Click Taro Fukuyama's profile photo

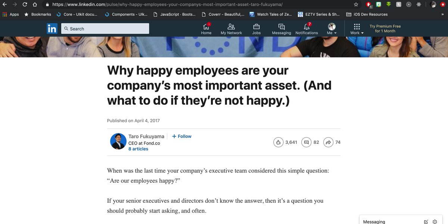(x=118, y=141)
